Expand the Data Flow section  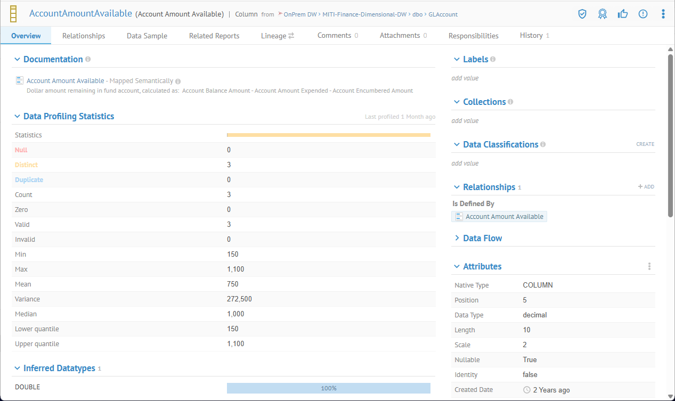tap(457, 238)
